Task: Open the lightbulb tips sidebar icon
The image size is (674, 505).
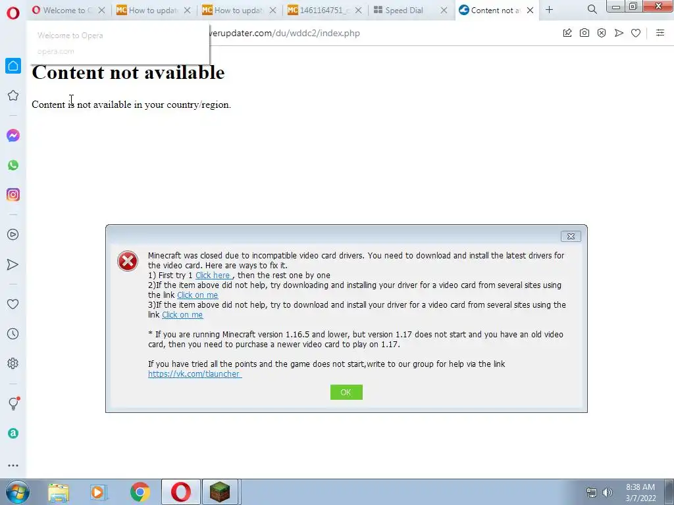Action: click(13, 403)
